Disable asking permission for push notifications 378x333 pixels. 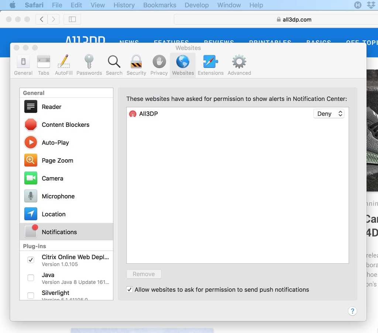[x=130, y=289]
